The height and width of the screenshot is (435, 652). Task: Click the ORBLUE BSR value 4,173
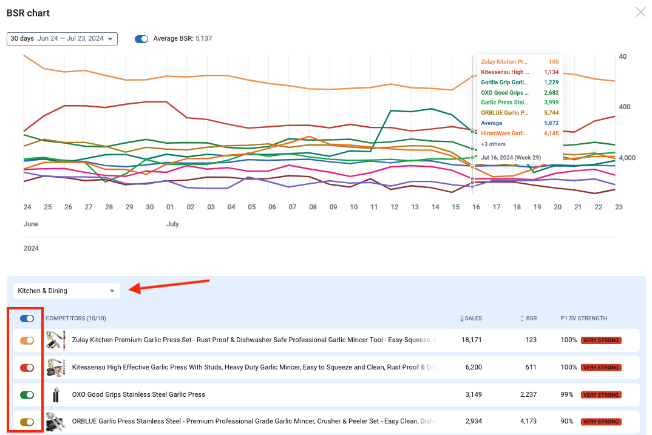tap(529, 421)
